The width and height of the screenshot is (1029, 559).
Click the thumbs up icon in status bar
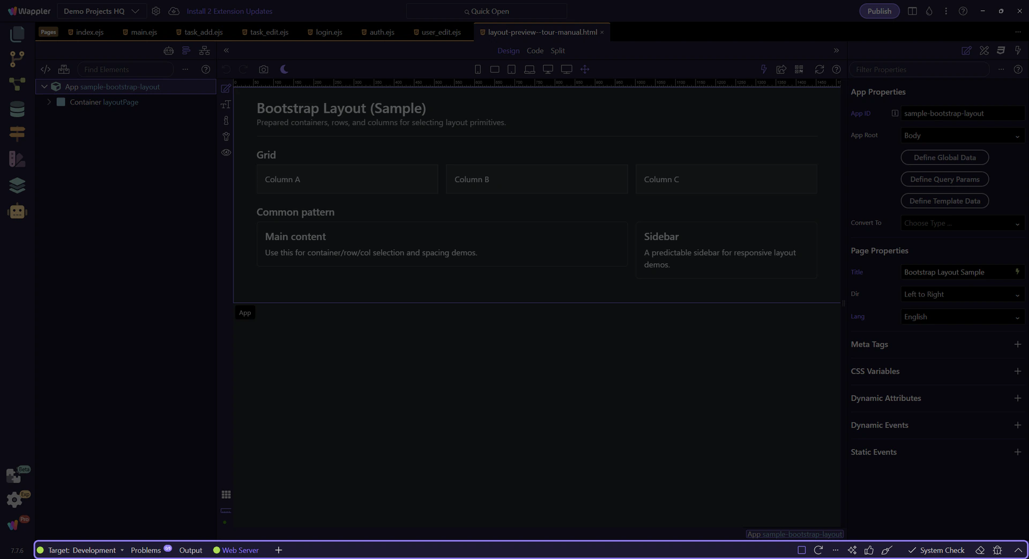pos(869,550)
